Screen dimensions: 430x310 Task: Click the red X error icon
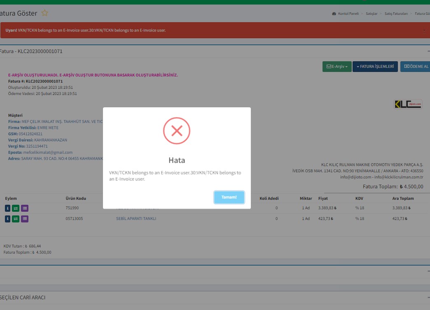(177, 131)
